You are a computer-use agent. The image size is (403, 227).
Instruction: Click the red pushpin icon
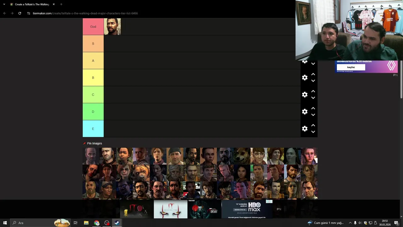[x=84, y=143]
